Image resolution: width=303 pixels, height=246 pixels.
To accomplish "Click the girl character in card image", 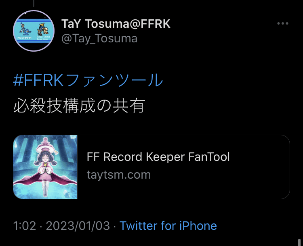I will pos(45,166).
